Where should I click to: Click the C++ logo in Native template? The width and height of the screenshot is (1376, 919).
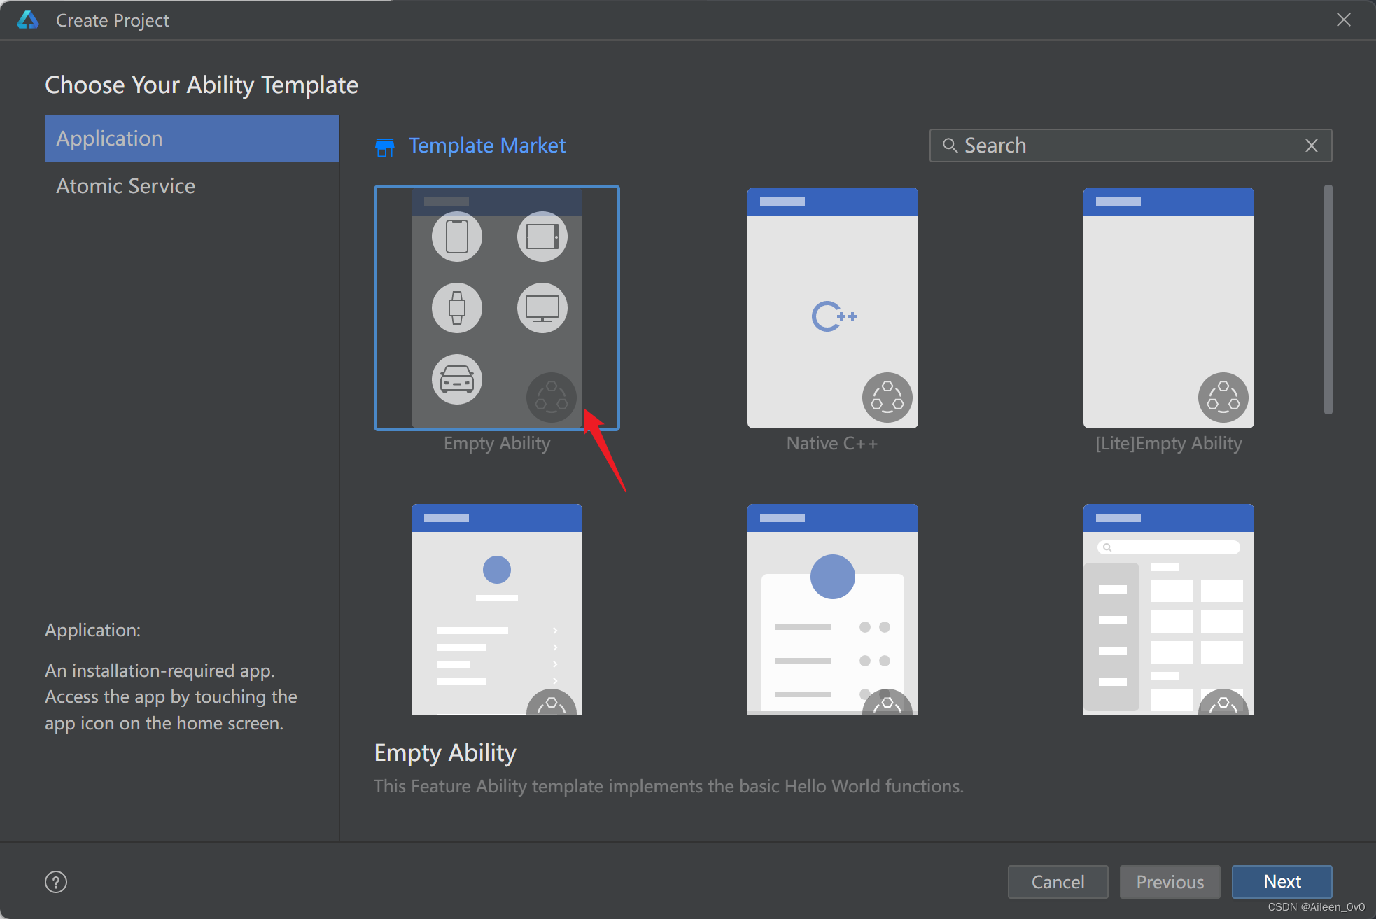point(833,316)
